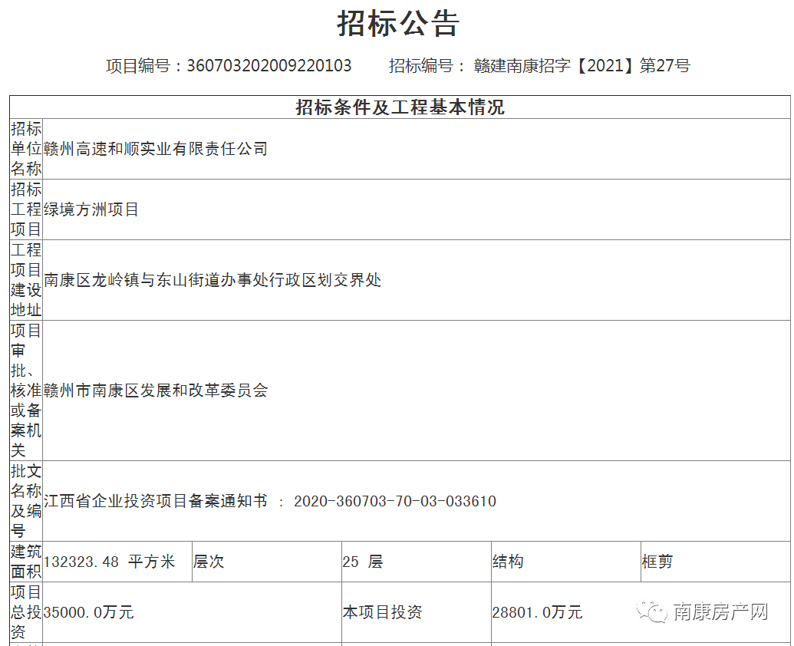Select building area value 132323.48 平方米
Image resolution: width=794 pixels, height=646 pixels.
click(110, 562)
